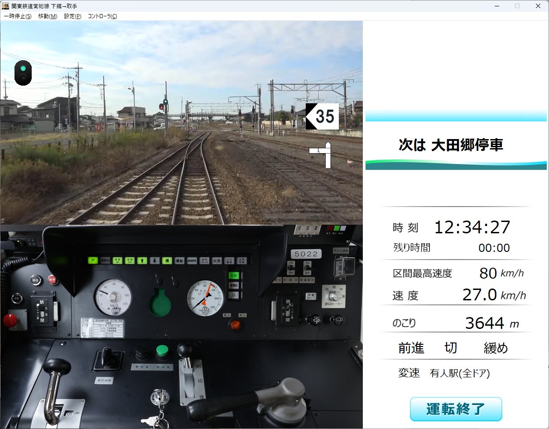The width and height of the screenshot is (549, 429).
Task: Click the silver 機始 round button
Action: 36,280
